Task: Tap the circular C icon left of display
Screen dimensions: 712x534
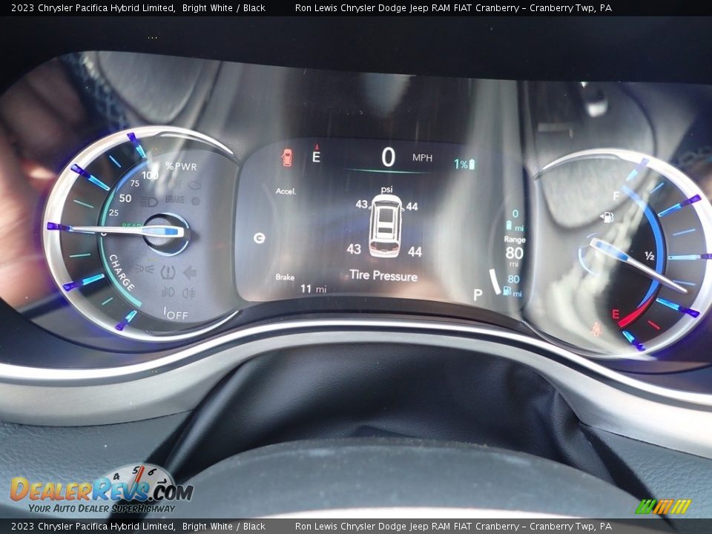Action: pos(260,238)
